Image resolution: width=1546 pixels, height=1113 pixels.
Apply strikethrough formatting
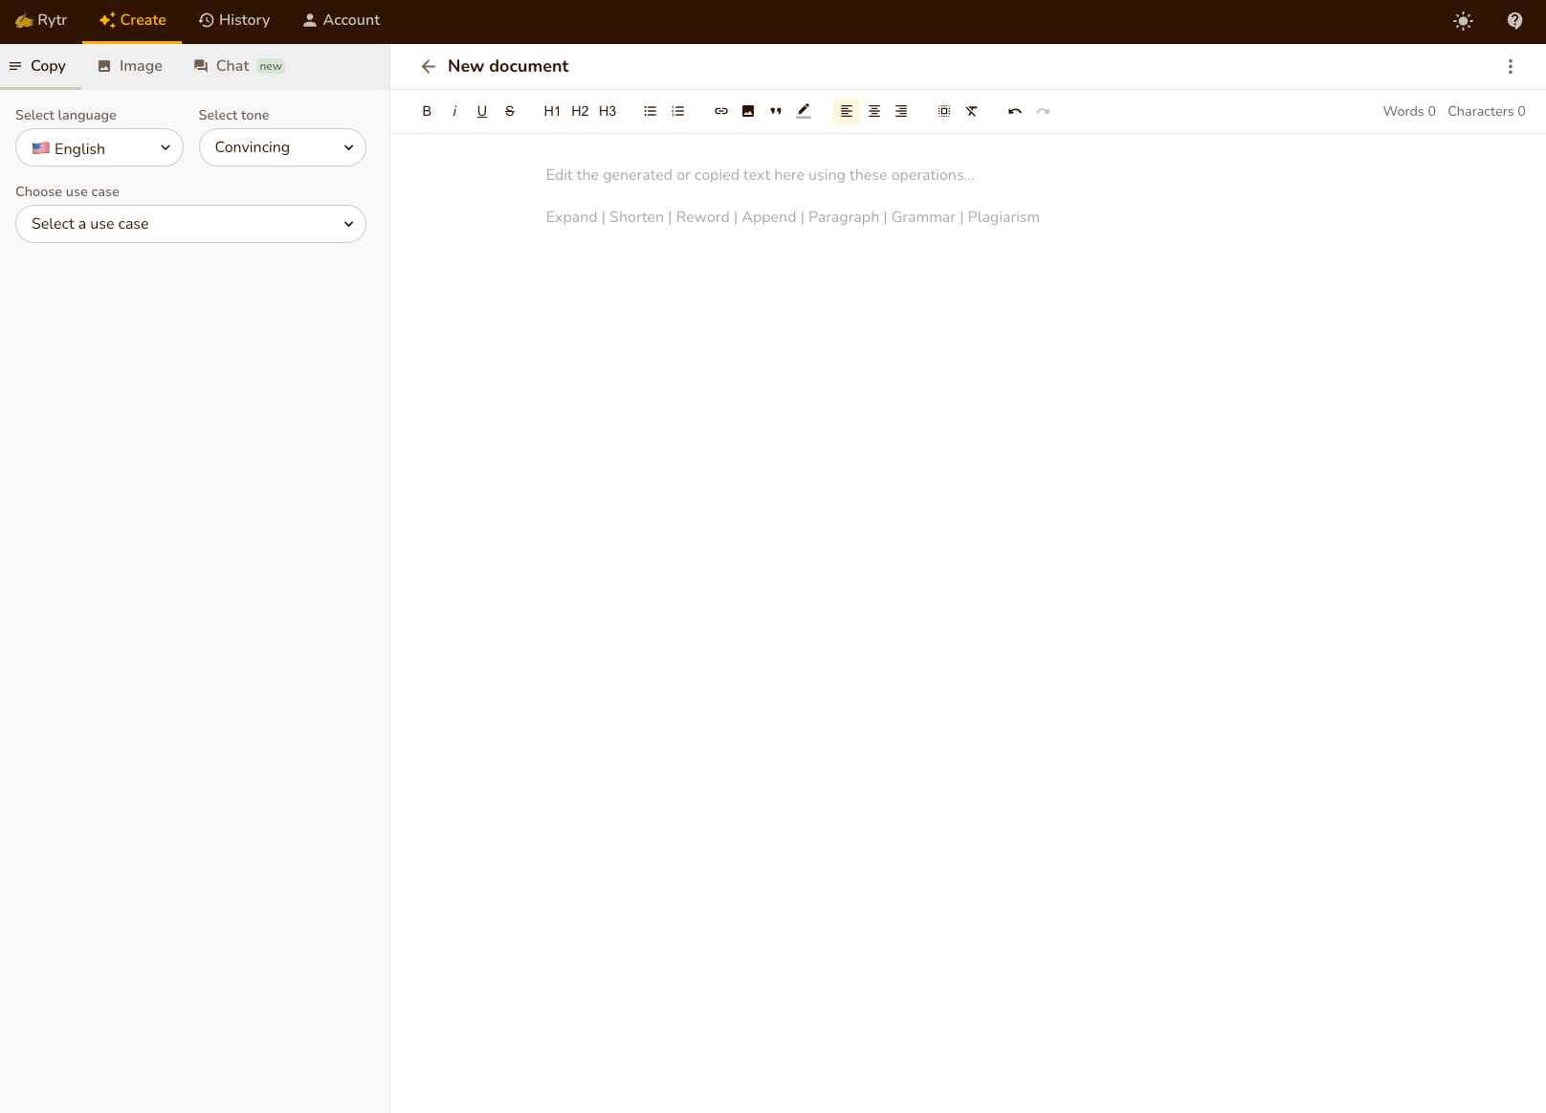pyautogui.click(x=510, y=111)
